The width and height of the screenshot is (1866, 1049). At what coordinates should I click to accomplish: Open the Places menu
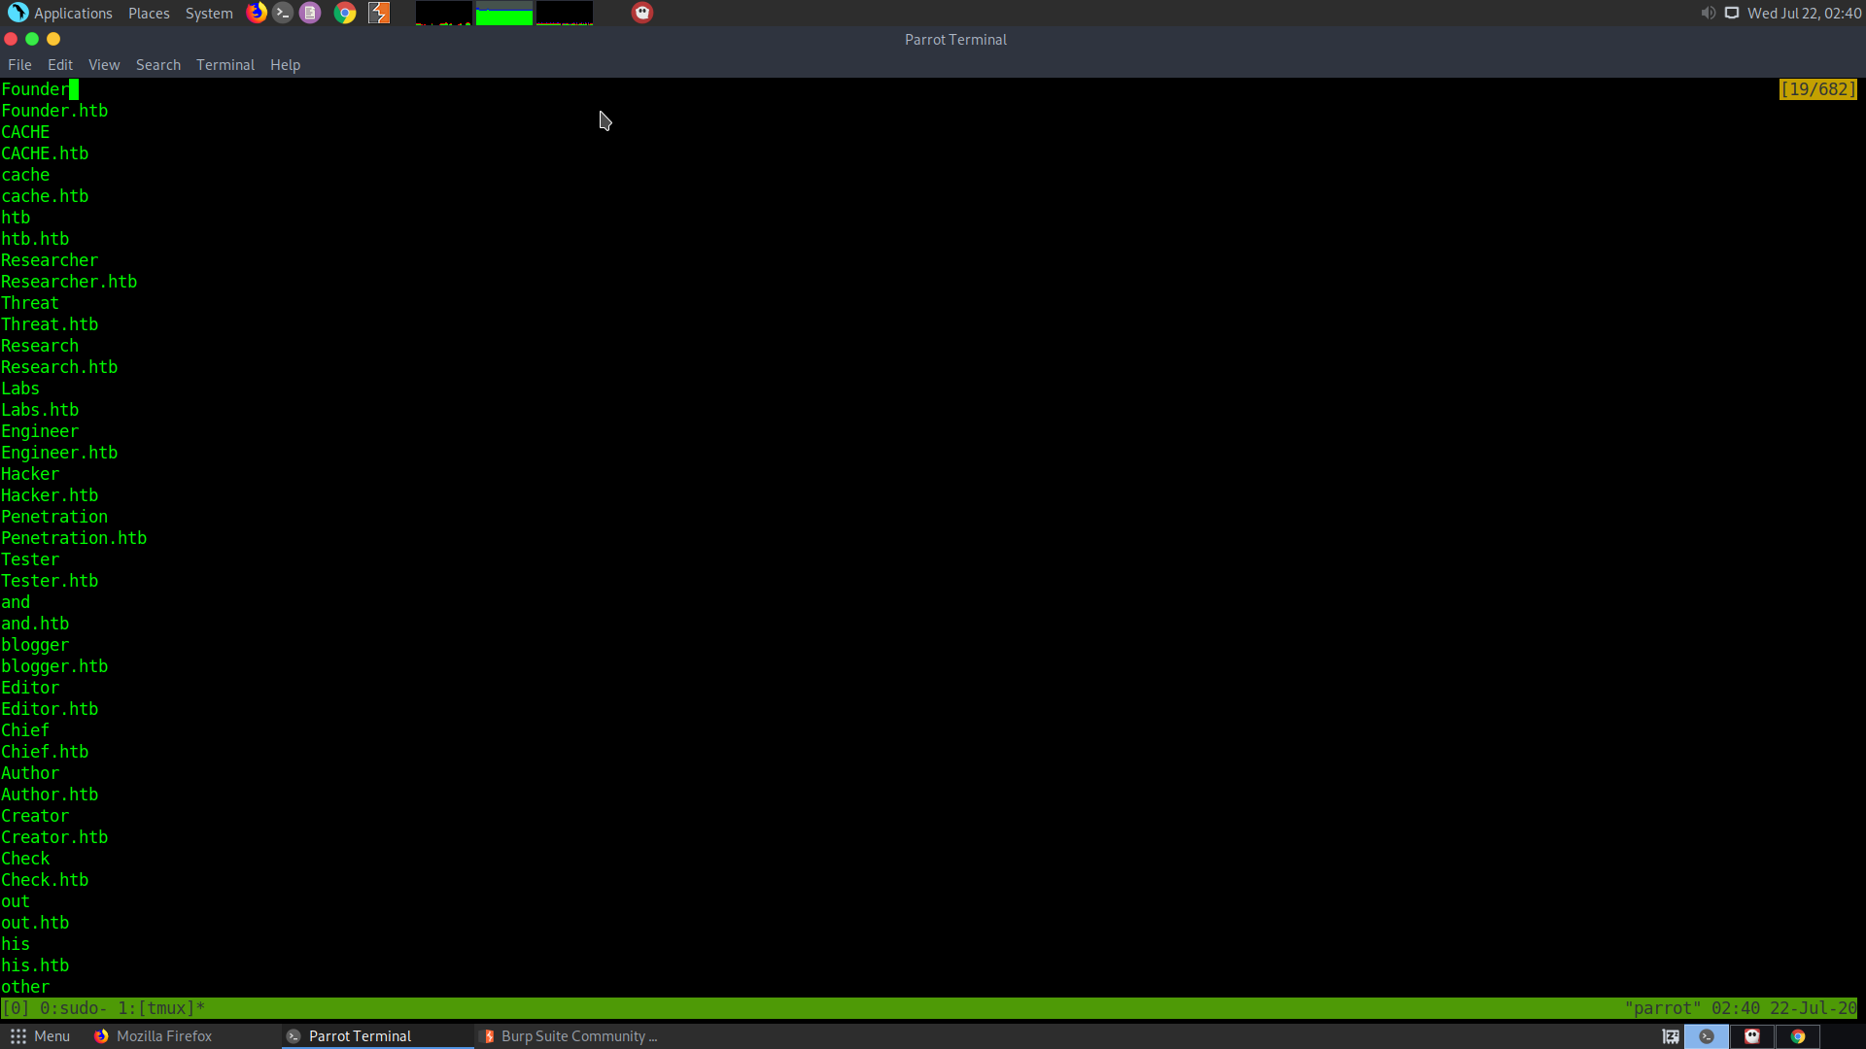coord(149,13)
